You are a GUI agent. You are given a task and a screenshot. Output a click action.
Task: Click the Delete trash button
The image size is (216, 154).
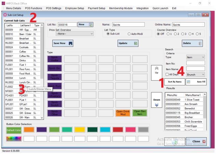(193, 43)
